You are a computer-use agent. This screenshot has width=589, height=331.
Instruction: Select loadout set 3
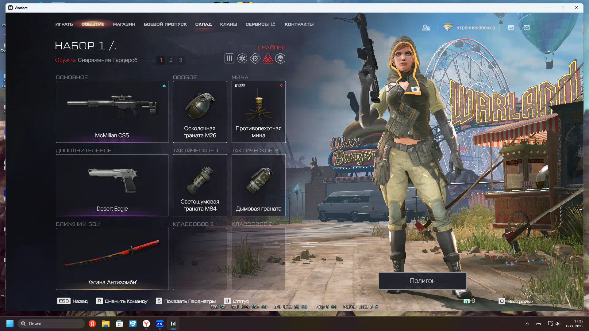[x=181, y=60]
